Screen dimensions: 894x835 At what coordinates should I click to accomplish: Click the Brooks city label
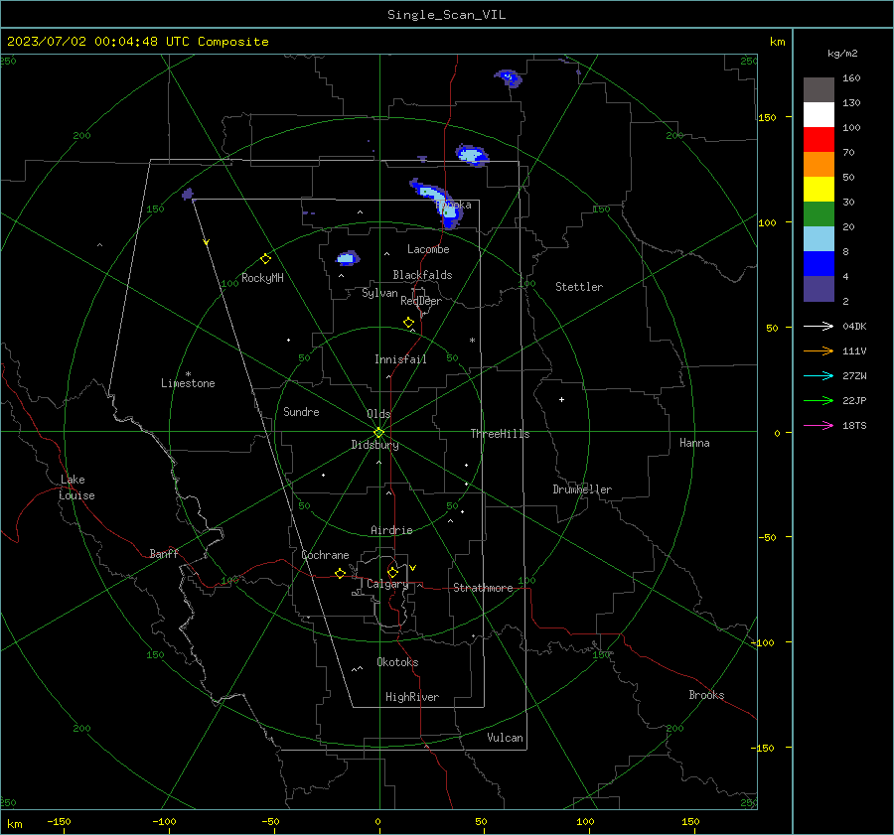click(706, 695)
